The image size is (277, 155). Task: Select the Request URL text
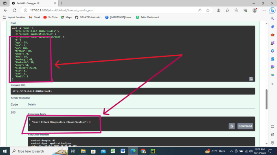pyautogui.click(x=32, y=91)
